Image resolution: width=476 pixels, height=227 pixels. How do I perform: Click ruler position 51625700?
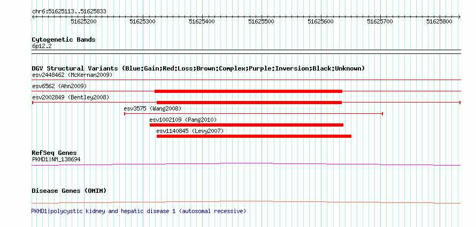point(380,21)
